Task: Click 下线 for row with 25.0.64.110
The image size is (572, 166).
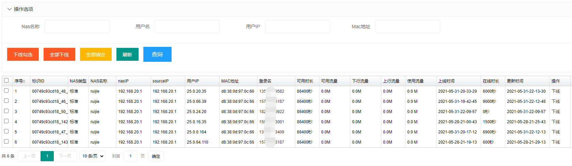Action: coord(556,142)
